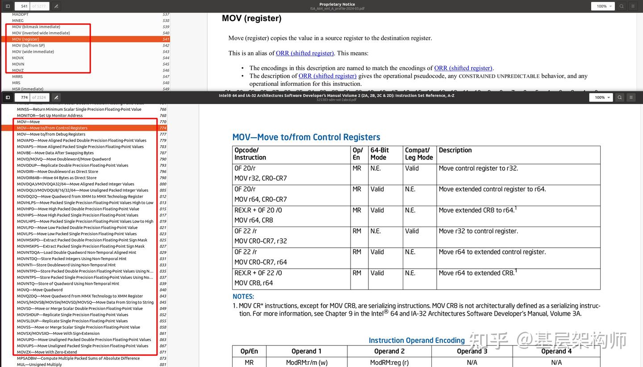Viewport: 643px width, 367px height.
Task: Open search in the Intel manual window
Action: [x=620, y=97]
